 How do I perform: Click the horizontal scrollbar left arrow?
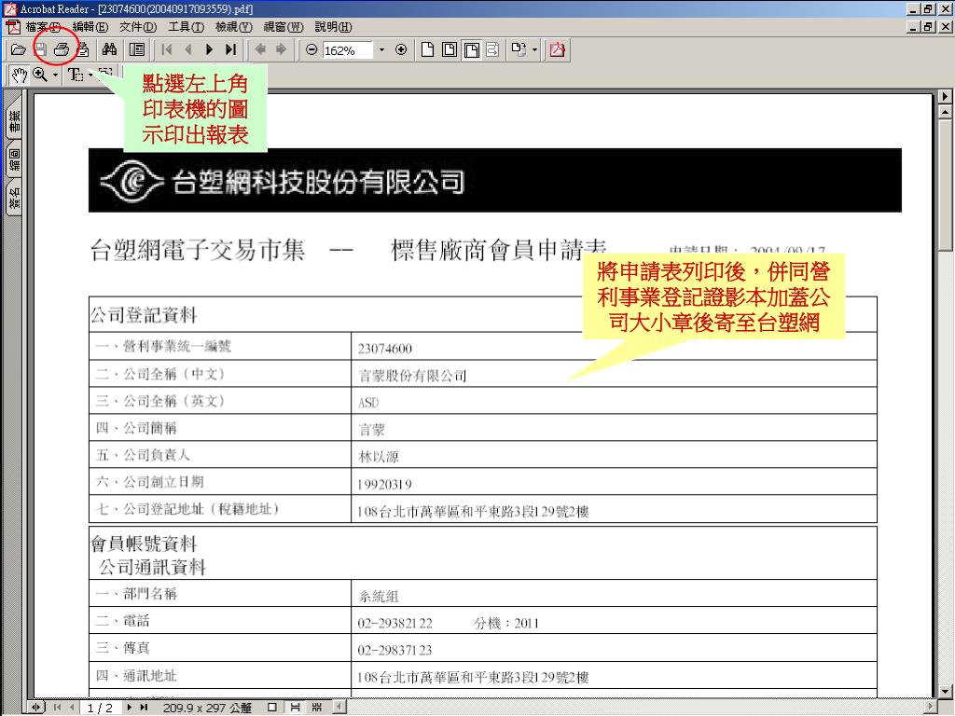pyautogui.click(x=339, y=708)
